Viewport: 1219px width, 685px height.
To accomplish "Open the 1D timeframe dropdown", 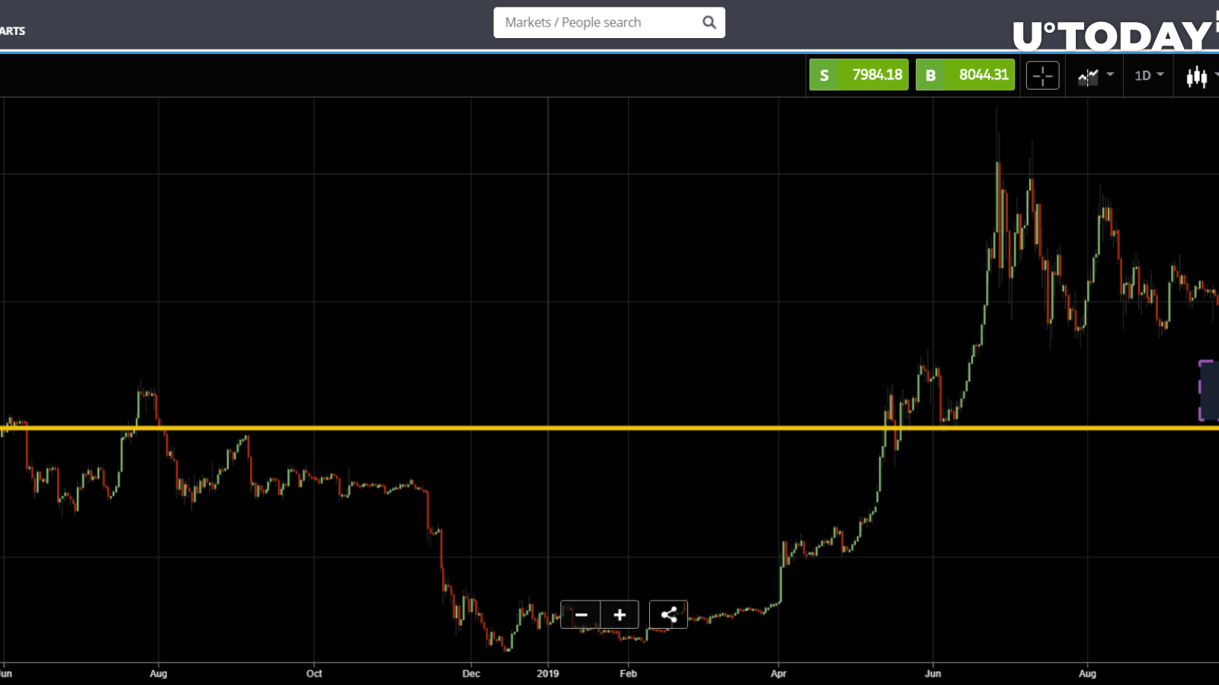I will coord(1149,75).
